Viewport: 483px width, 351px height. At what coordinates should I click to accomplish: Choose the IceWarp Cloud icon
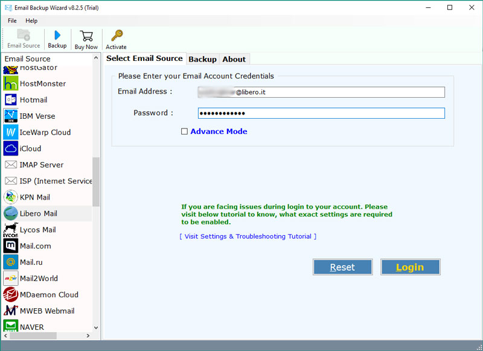click(x=11, y=132)
